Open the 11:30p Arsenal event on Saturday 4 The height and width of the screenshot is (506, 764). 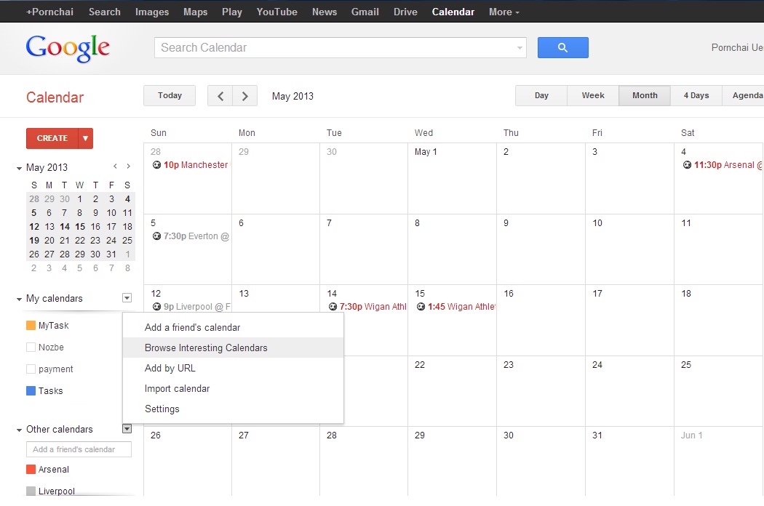[x=722, y=165]
